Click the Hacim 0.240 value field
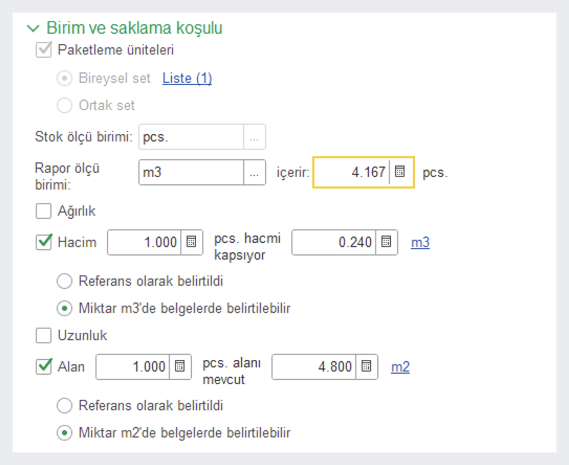This screenshot has height=465, width=569. (334, 242)
